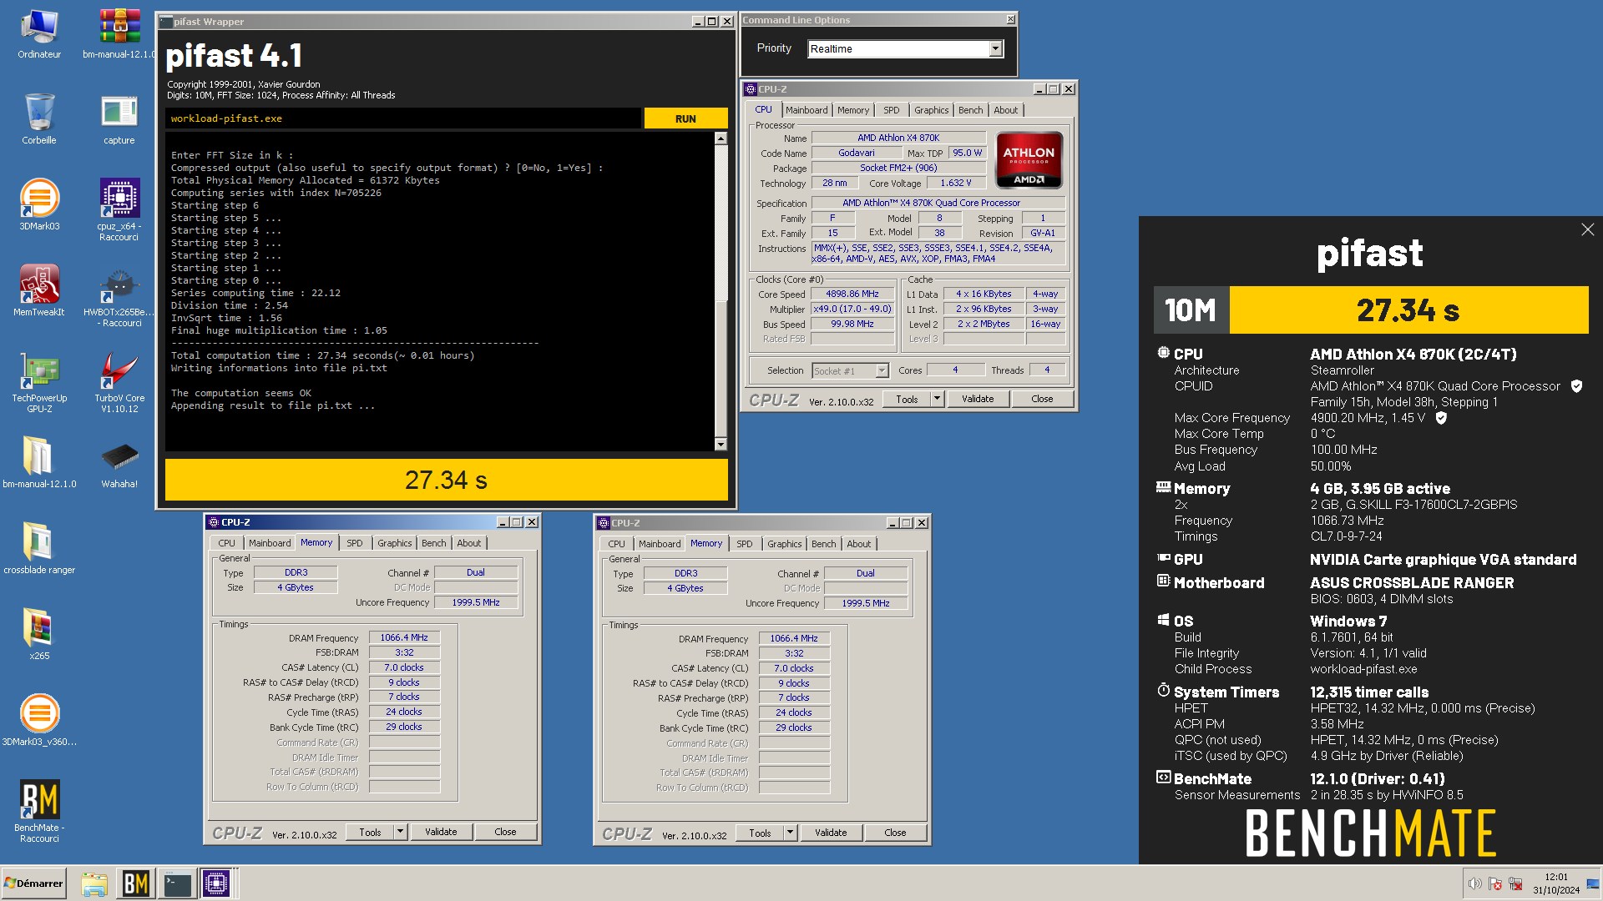Click scrollbar up arrow in pifast console
Image resolution: width=1603 pixels, height=901 pixels.
point(721,138)
